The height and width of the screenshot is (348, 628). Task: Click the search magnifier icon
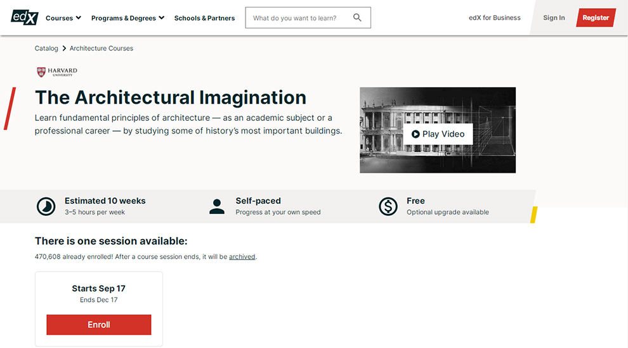tap(357, 18)
